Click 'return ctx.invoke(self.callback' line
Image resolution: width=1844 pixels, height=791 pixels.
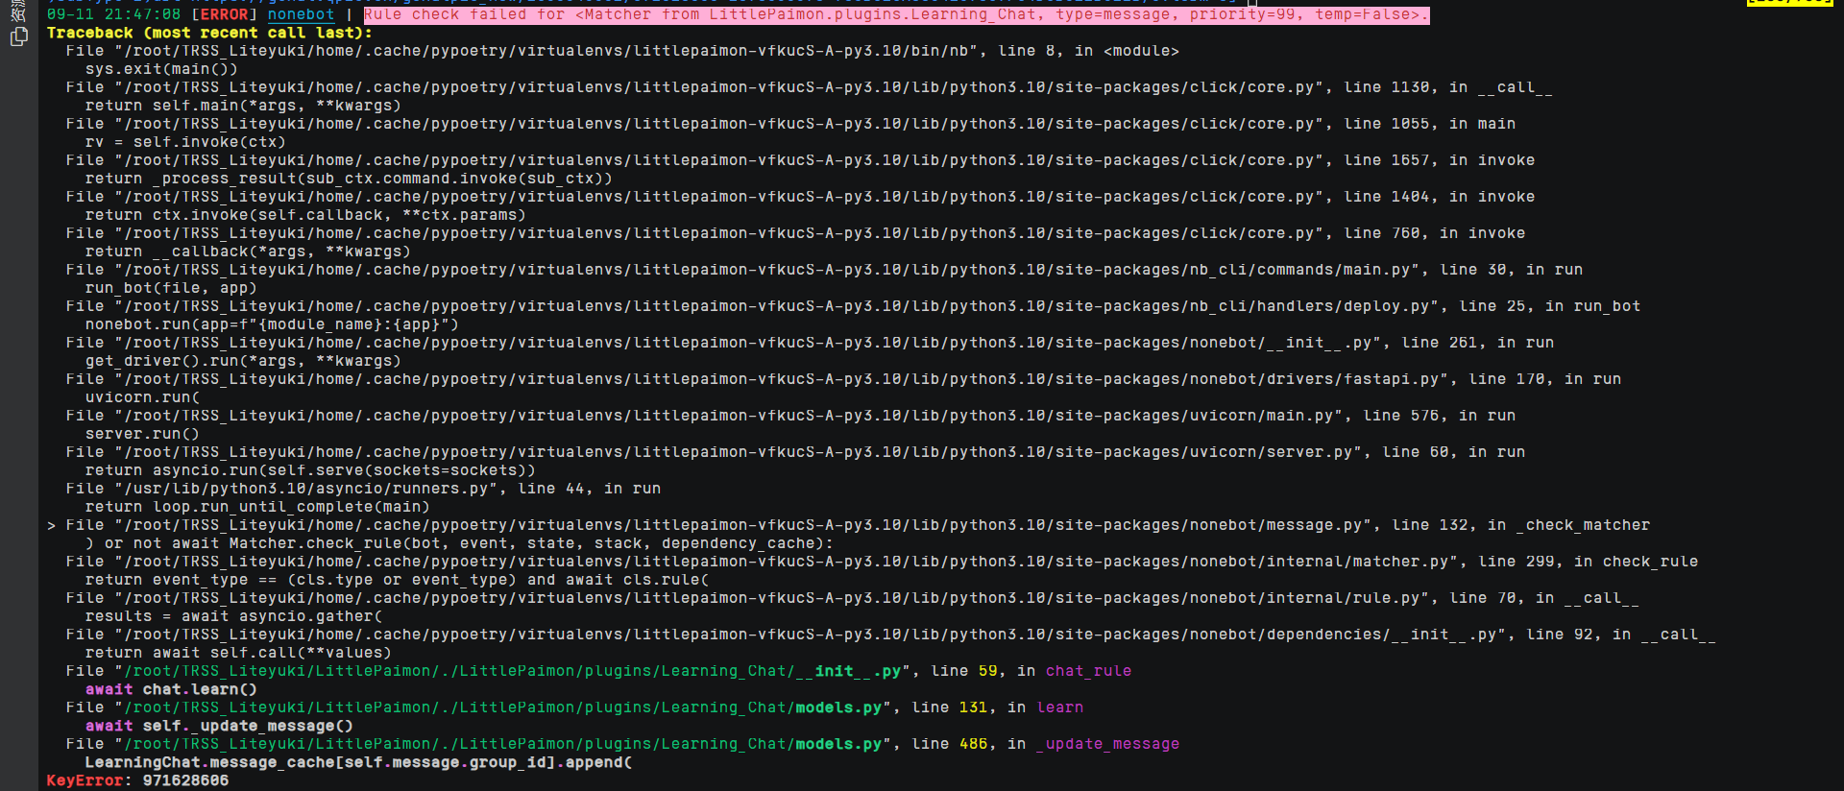(x=305, y=215)
